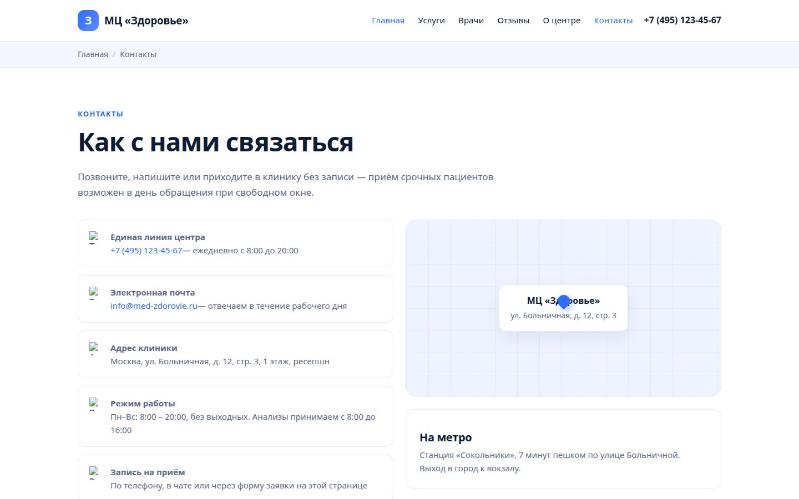Select «Контакты» in the top navigation
The width and height of the screenshot is (799, 499).
click(x=613, y=21)
